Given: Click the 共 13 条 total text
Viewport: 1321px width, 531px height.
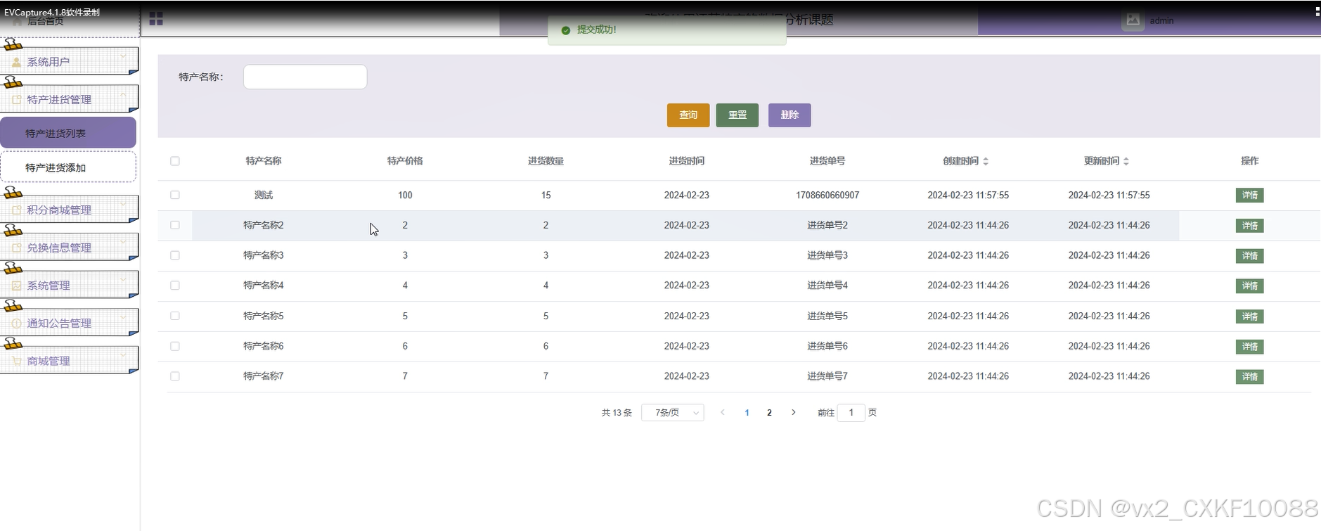Looking at the screenshot, I should click(x=617, y=413).
